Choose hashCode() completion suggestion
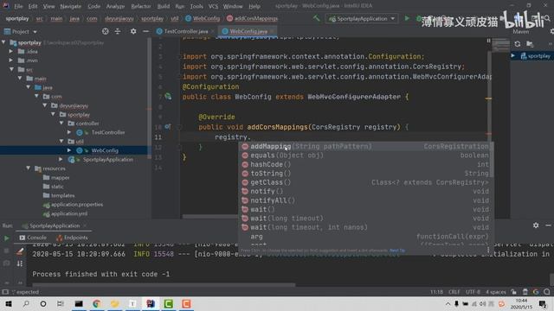Viewport: 554px width, 311px height. tap(365, 165)
